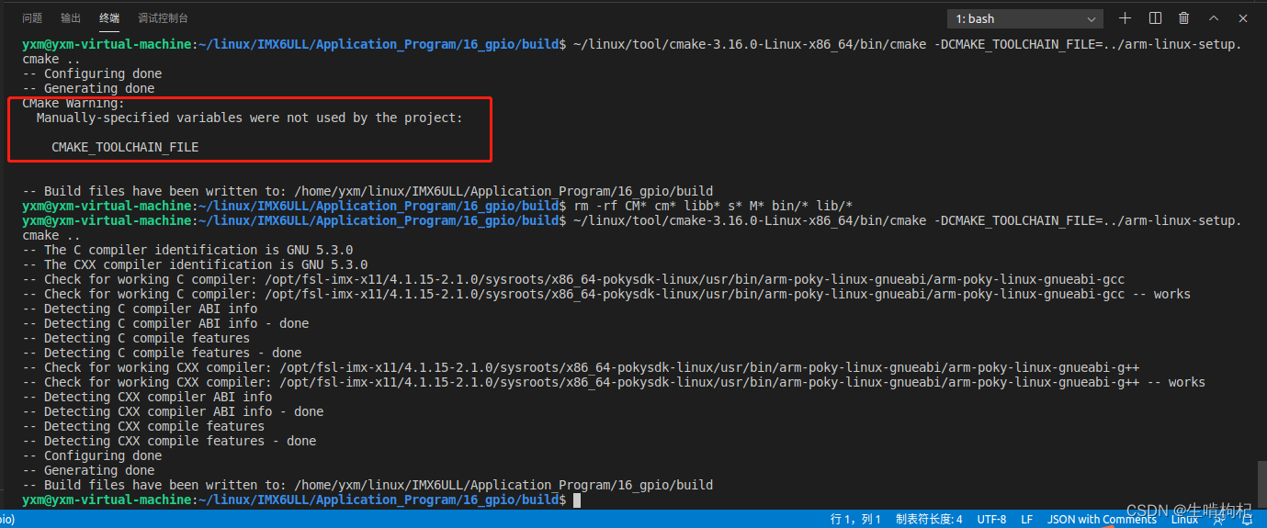Maximize panel using the up chevron

(x=1214, y=18)
